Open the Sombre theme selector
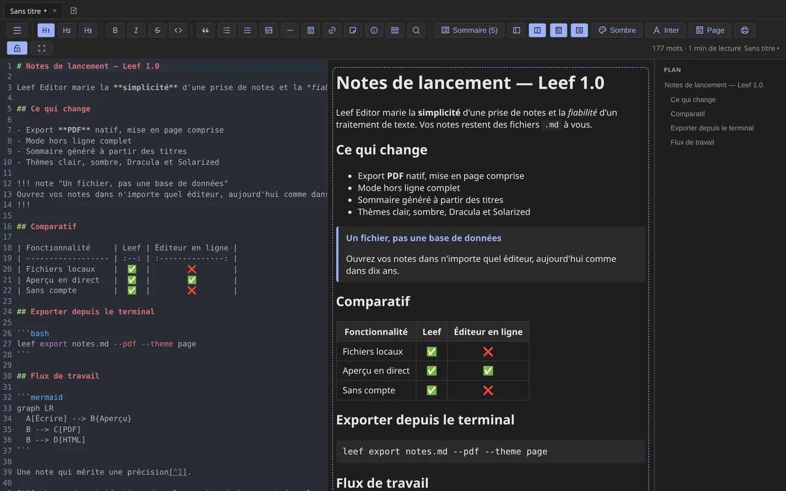This screenshot has width=786, height=491. pos(617,30)
